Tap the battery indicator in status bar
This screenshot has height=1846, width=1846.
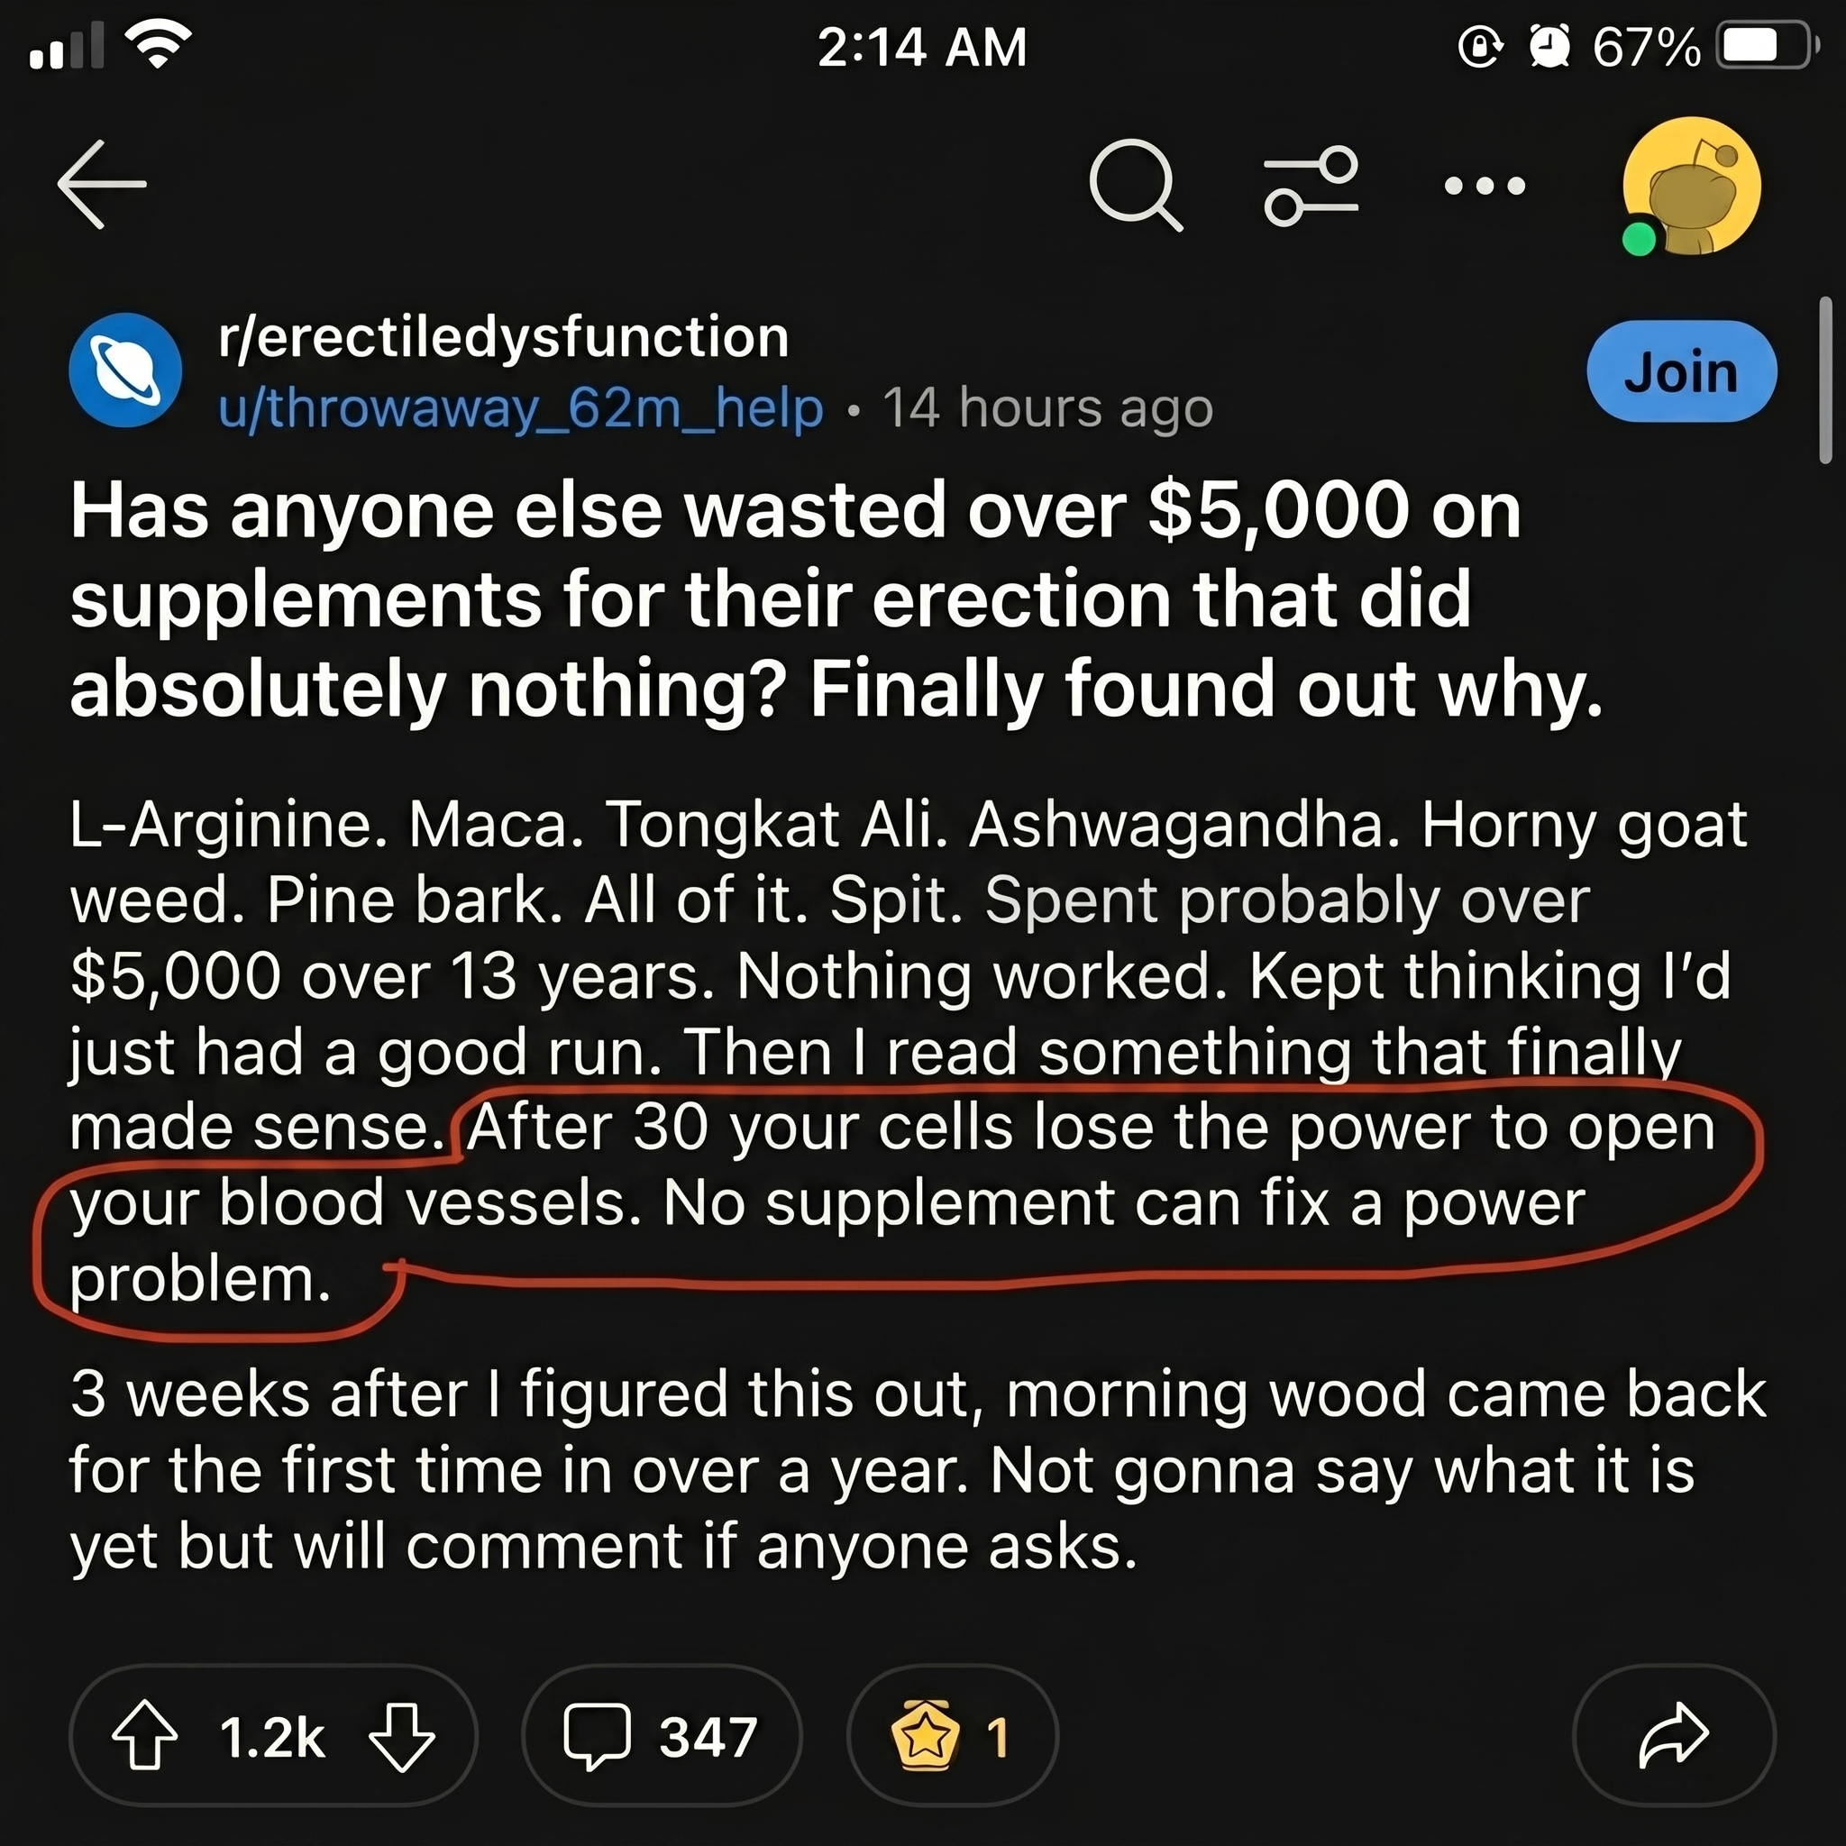1766,46
